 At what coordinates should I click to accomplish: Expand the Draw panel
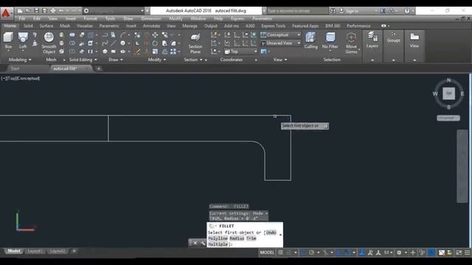point(116,60)
